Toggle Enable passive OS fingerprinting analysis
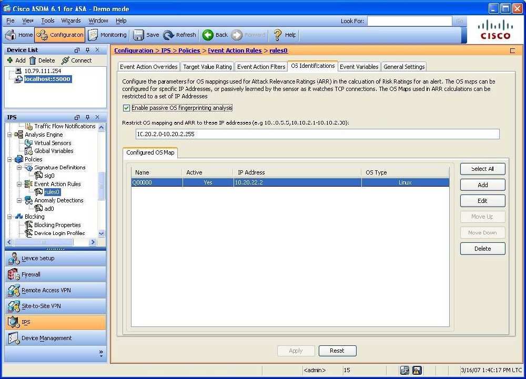The width and height of the screenshot is (526, 379). pyautogui.click(x=126, y=108)
